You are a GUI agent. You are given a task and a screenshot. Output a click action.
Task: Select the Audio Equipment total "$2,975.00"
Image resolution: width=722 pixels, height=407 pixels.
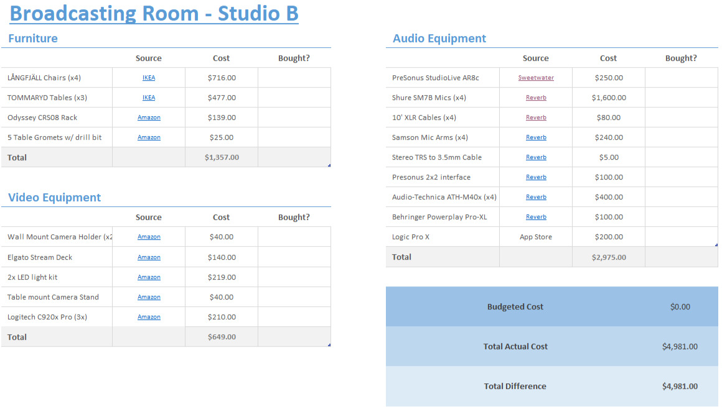click(x=609, y=257)
